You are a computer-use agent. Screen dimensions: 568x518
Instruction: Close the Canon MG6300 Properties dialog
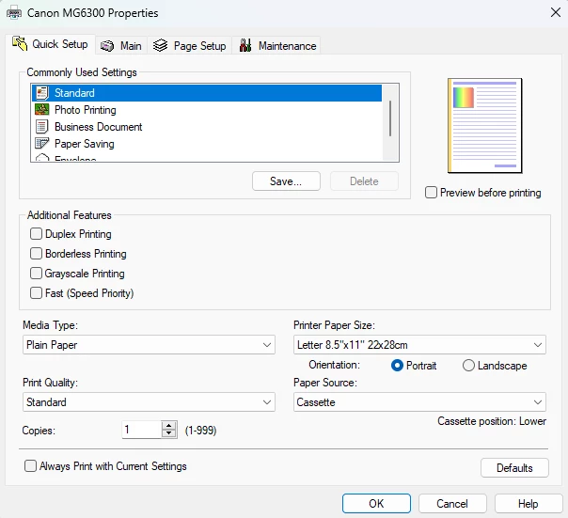tap(556, 12)
